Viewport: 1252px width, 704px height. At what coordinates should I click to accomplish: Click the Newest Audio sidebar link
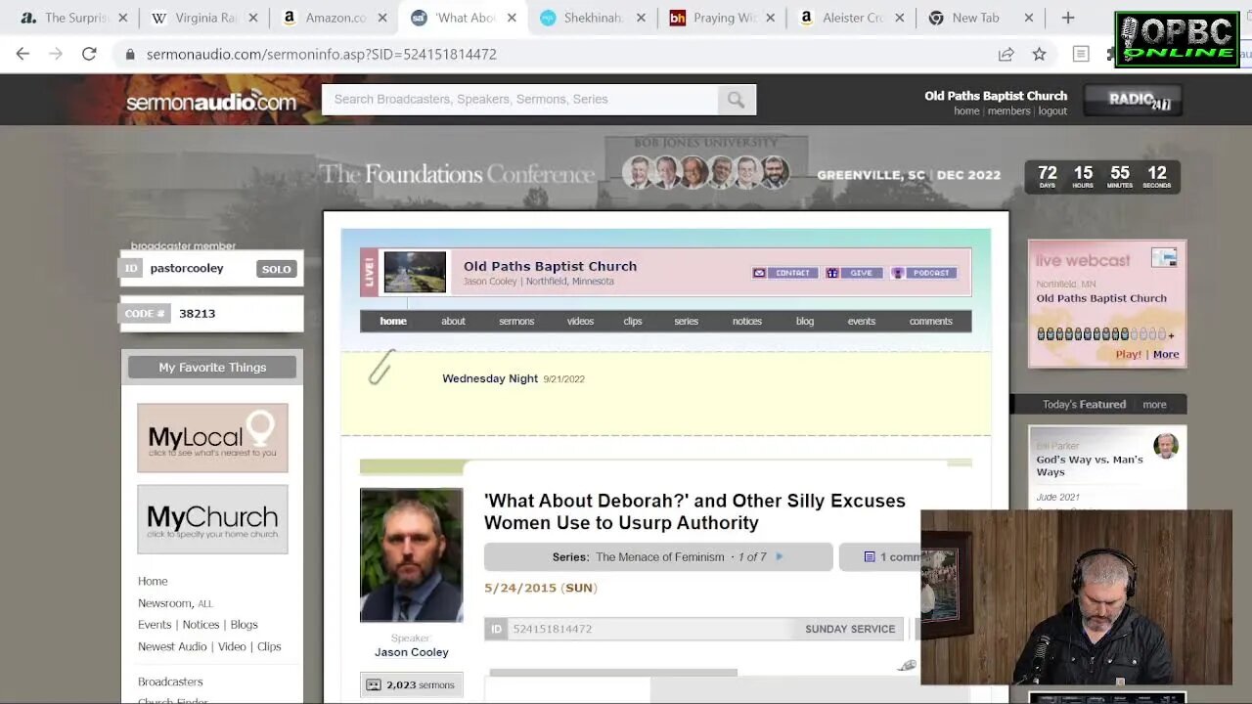tap(172, 646)
